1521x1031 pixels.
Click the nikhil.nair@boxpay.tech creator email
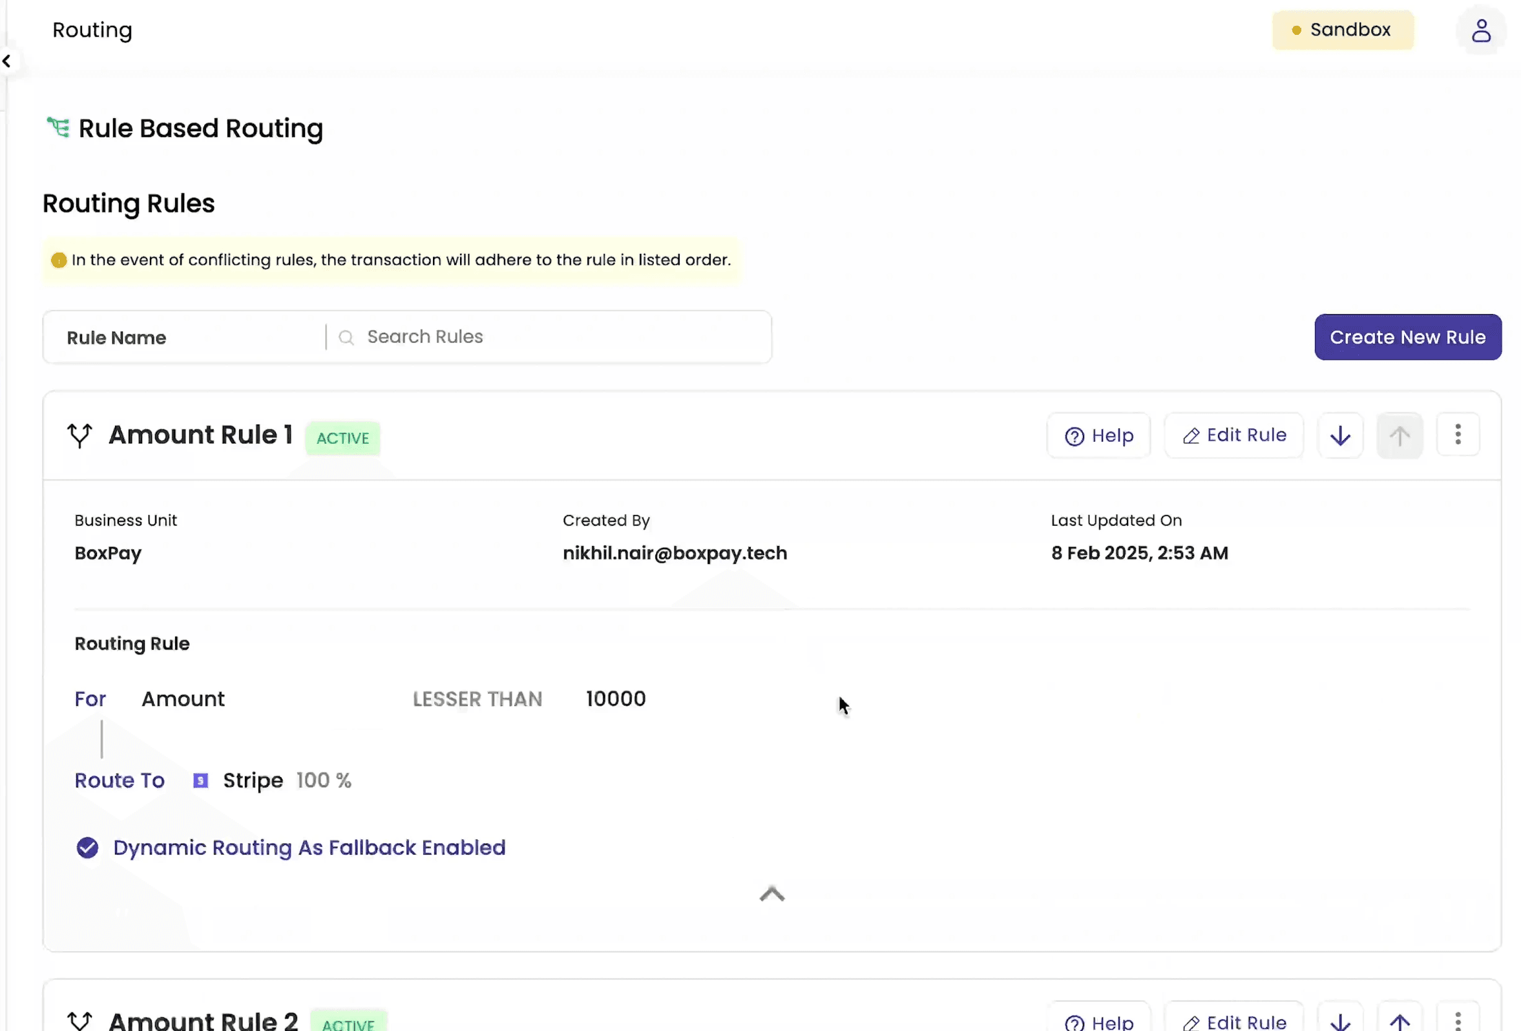coord(675,554)
